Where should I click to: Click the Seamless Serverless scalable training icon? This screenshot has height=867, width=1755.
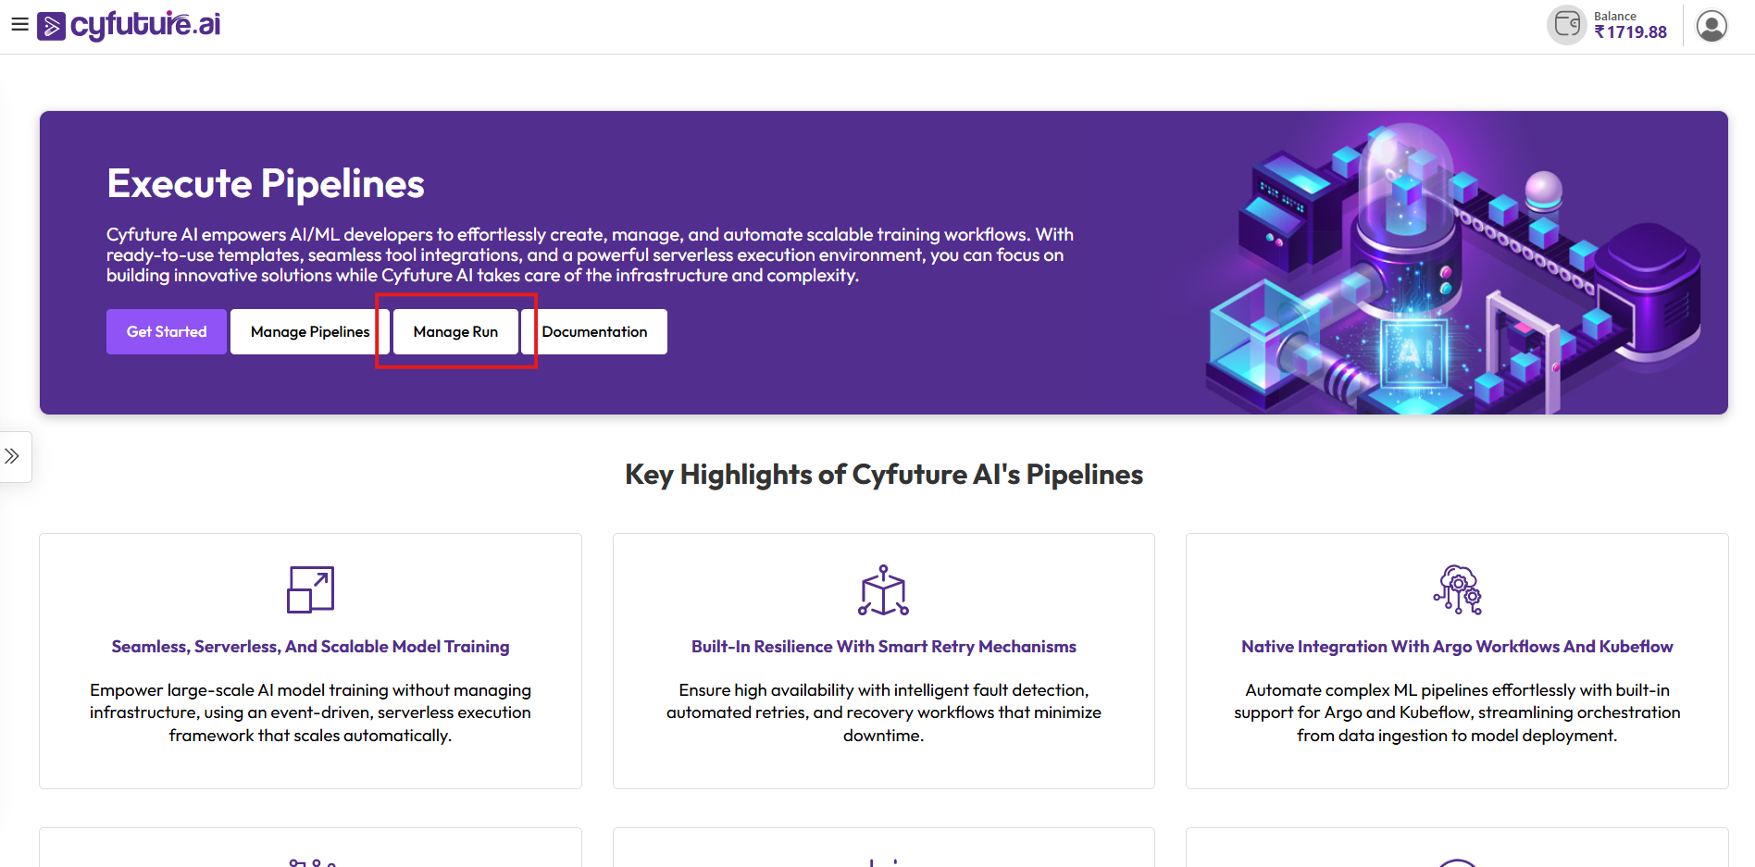click(310, 589)
